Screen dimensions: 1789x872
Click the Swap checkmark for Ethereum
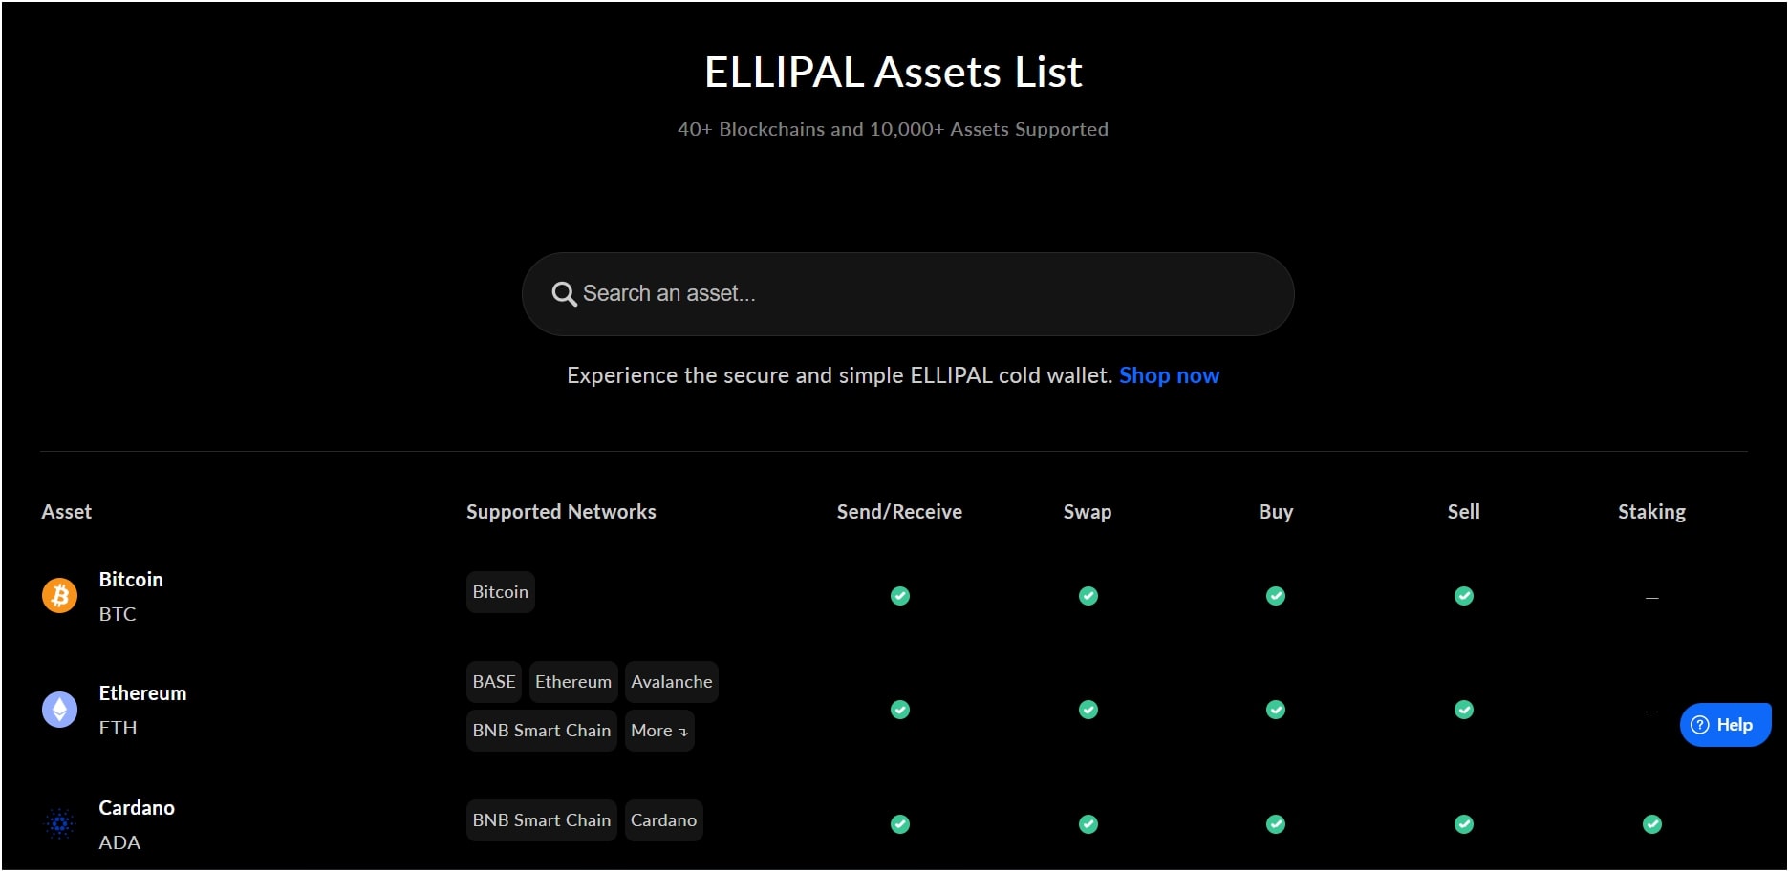1088,710
